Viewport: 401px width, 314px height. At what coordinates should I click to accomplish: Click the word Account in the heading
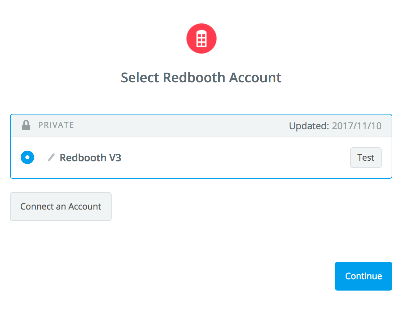[255, 78]
